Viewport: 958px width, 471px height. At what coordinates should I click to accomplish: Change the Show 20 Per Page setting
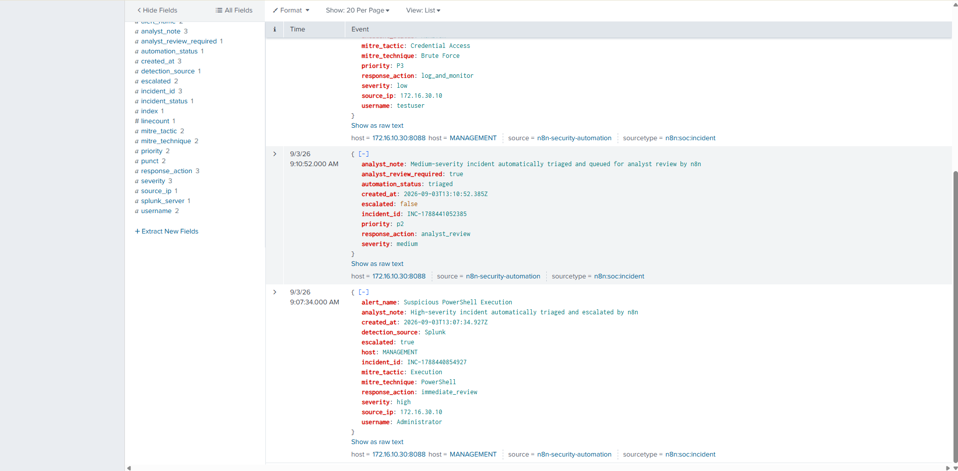[x=357, y=10]
